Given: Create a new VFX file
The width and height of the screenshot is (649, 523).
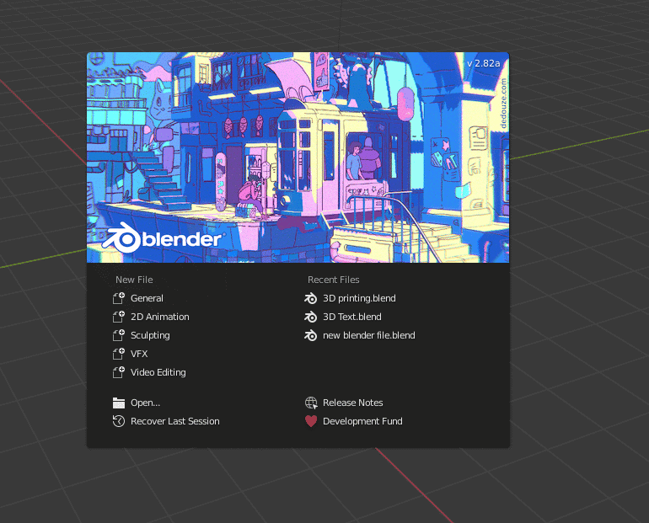Looking at the screenshot, I should coord(139,354).
